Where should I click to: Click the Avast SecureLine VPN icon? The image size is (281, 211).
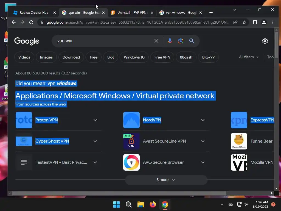tap(131, 141)
